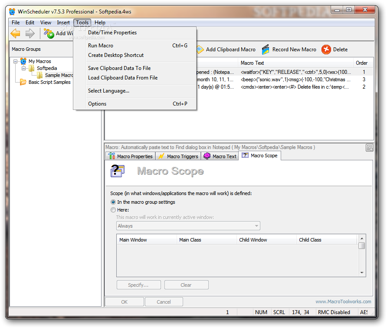
Task: Click the large Macro Scope heading icon
Action: 118,171
